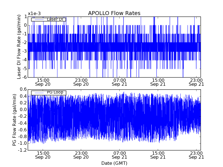Click the -3 tick on the Laser DI axis
Screen dimensions: 223x167
(25, 51)
